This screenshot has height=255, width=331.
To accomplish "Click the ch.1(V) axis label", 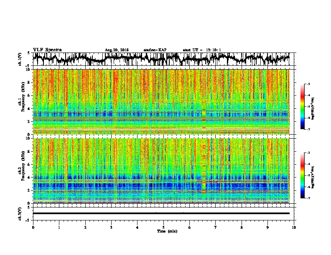I will pos(20,59).
